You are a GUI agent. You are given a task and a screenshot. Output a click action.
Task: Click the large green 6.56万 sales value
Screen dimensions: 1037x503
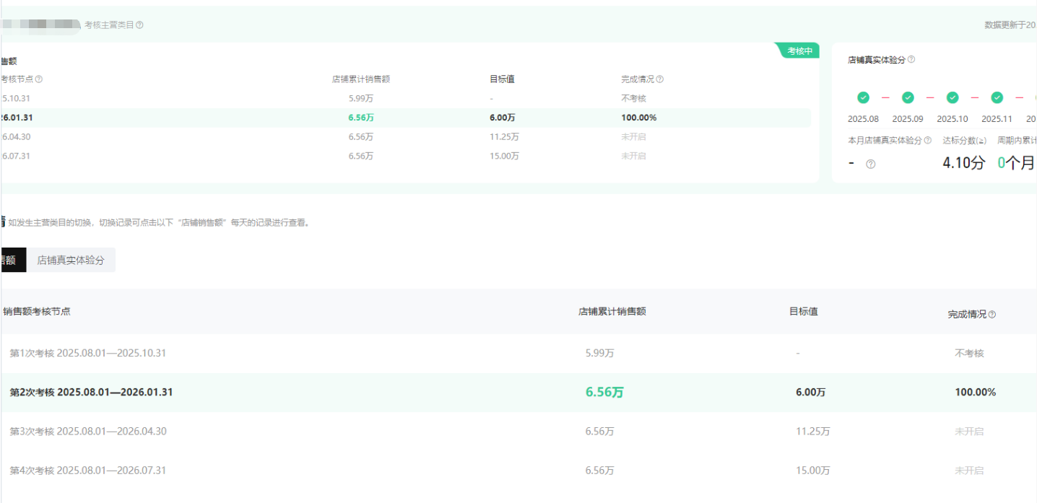pos(604,392)
